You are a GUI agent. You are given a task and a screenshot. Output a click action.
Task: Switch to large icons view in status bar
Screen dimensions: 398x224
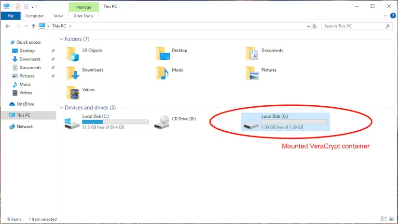(x=390, y=219)
